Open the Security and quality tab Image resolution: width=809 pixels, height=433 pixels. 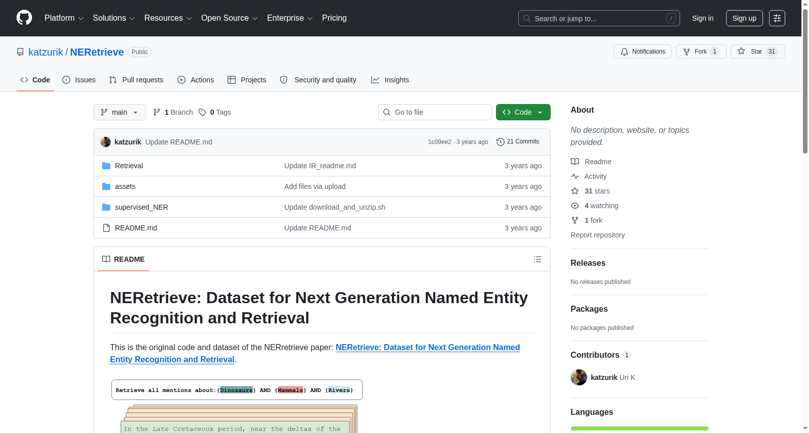click(x=318, y=80)
